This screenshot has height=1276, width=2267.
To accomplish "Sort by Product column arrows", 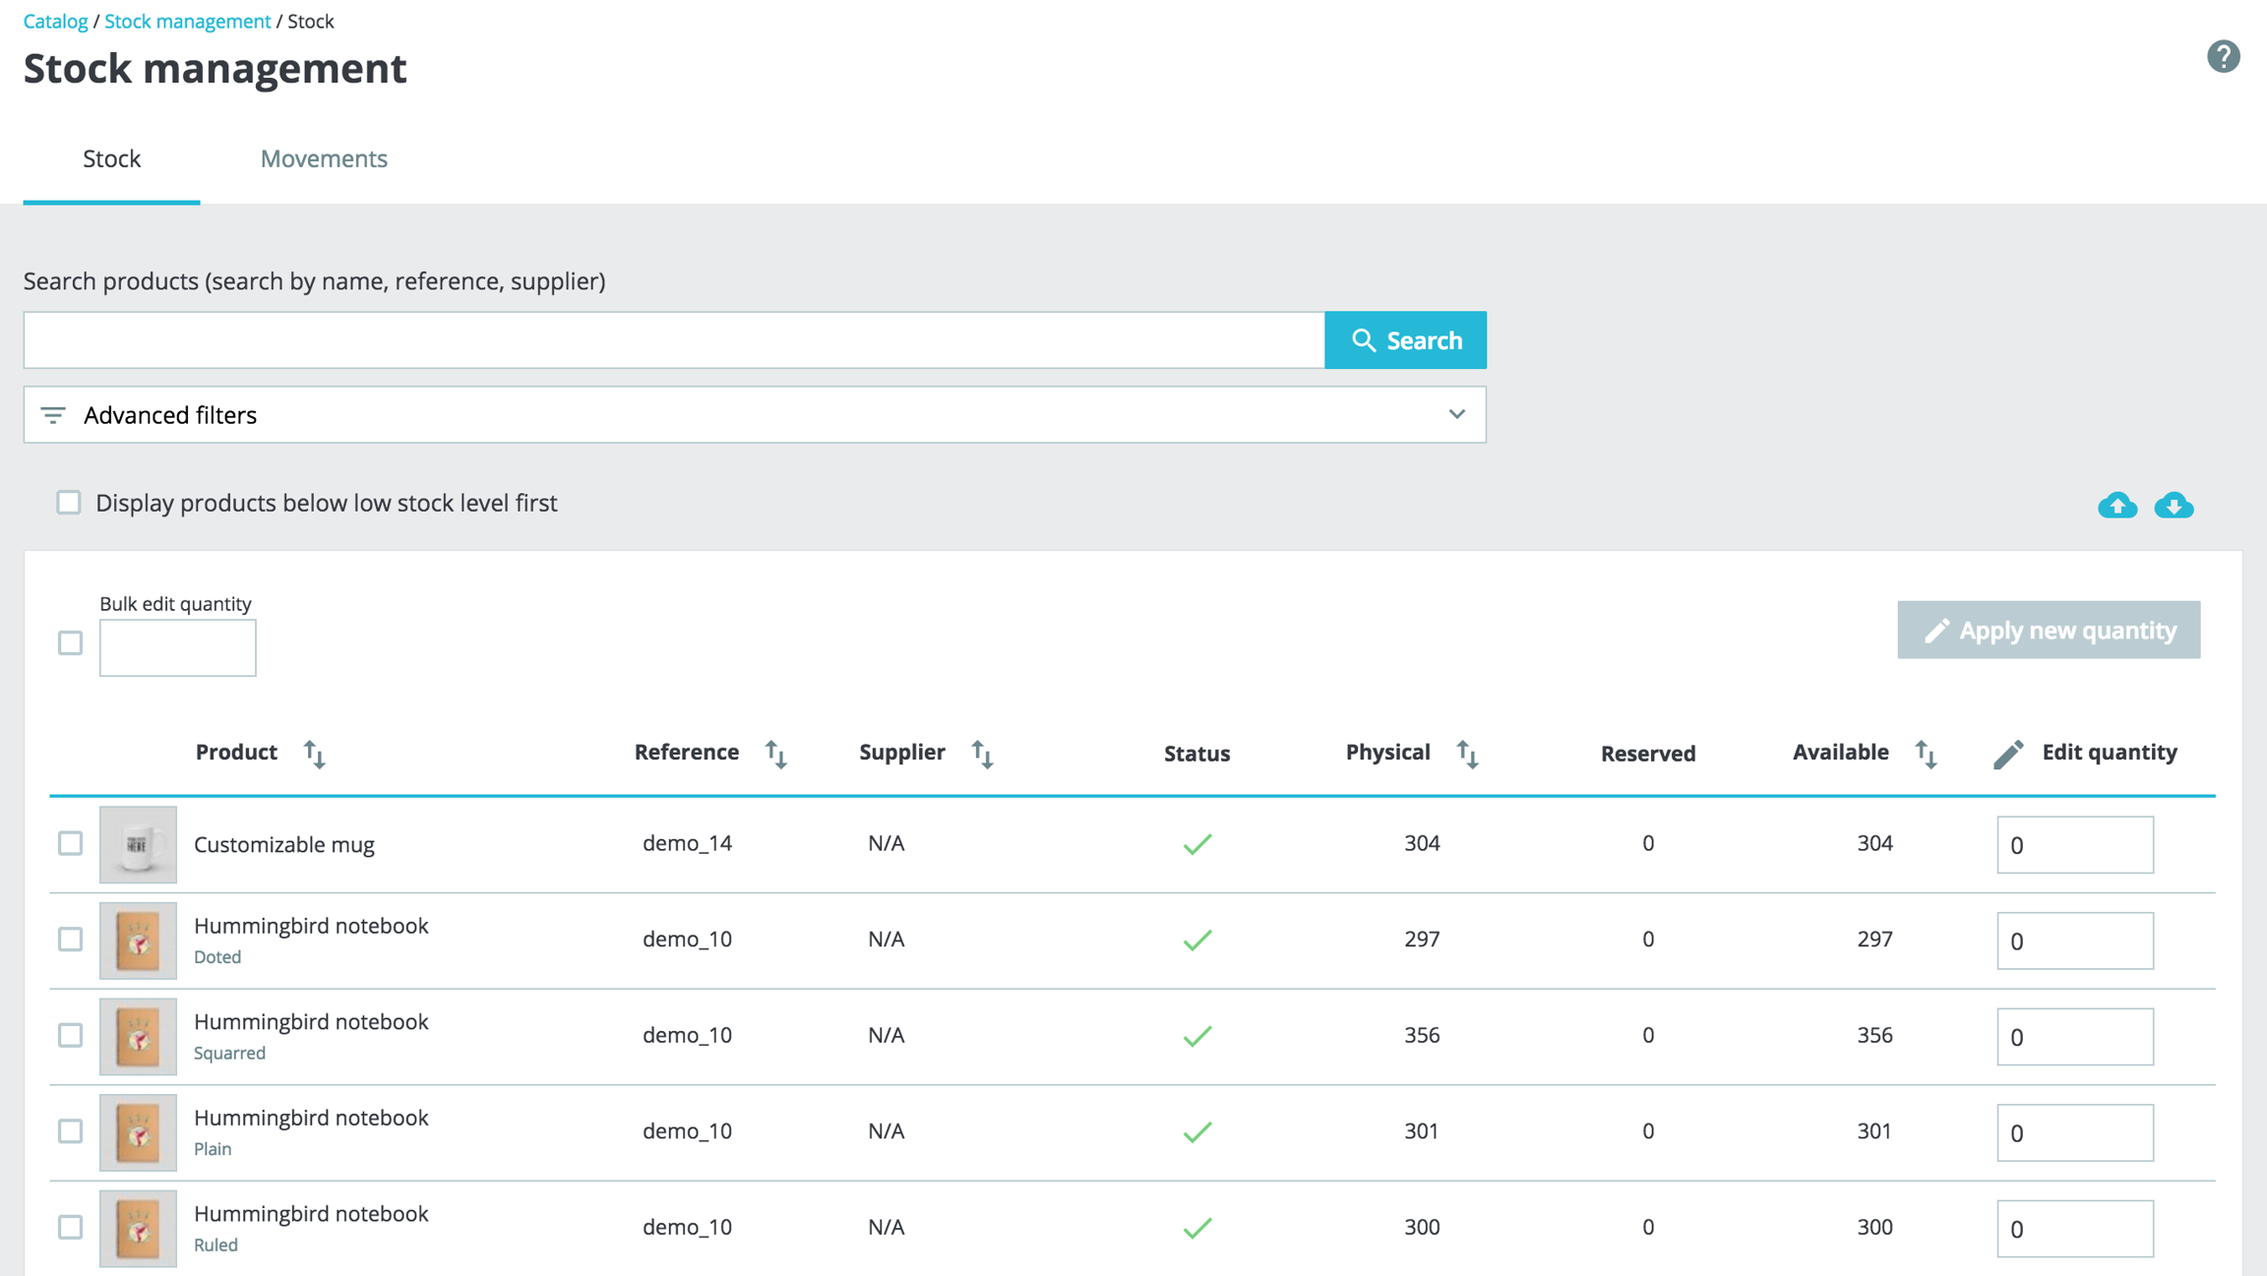I will [x=314, y=754].
